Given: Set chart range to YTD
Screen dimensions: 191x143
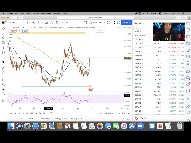Looking at the screenshot, I should (31, 113).
